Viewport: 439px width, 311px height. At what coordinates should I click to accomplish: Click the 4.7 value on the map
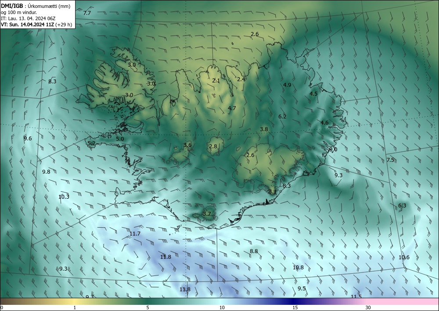click(232, 108)
